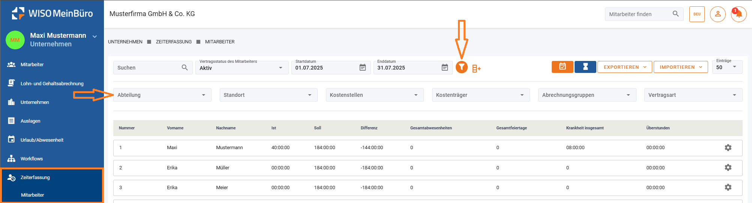Open the user profile icon
The image size is (752, 203).
pyautogui.click(x=717, y=14)
